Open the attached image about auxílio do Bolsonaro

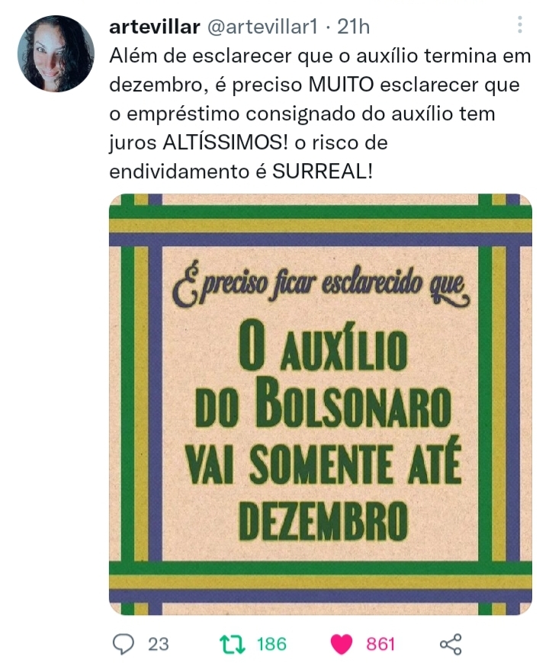coord(320,404)
